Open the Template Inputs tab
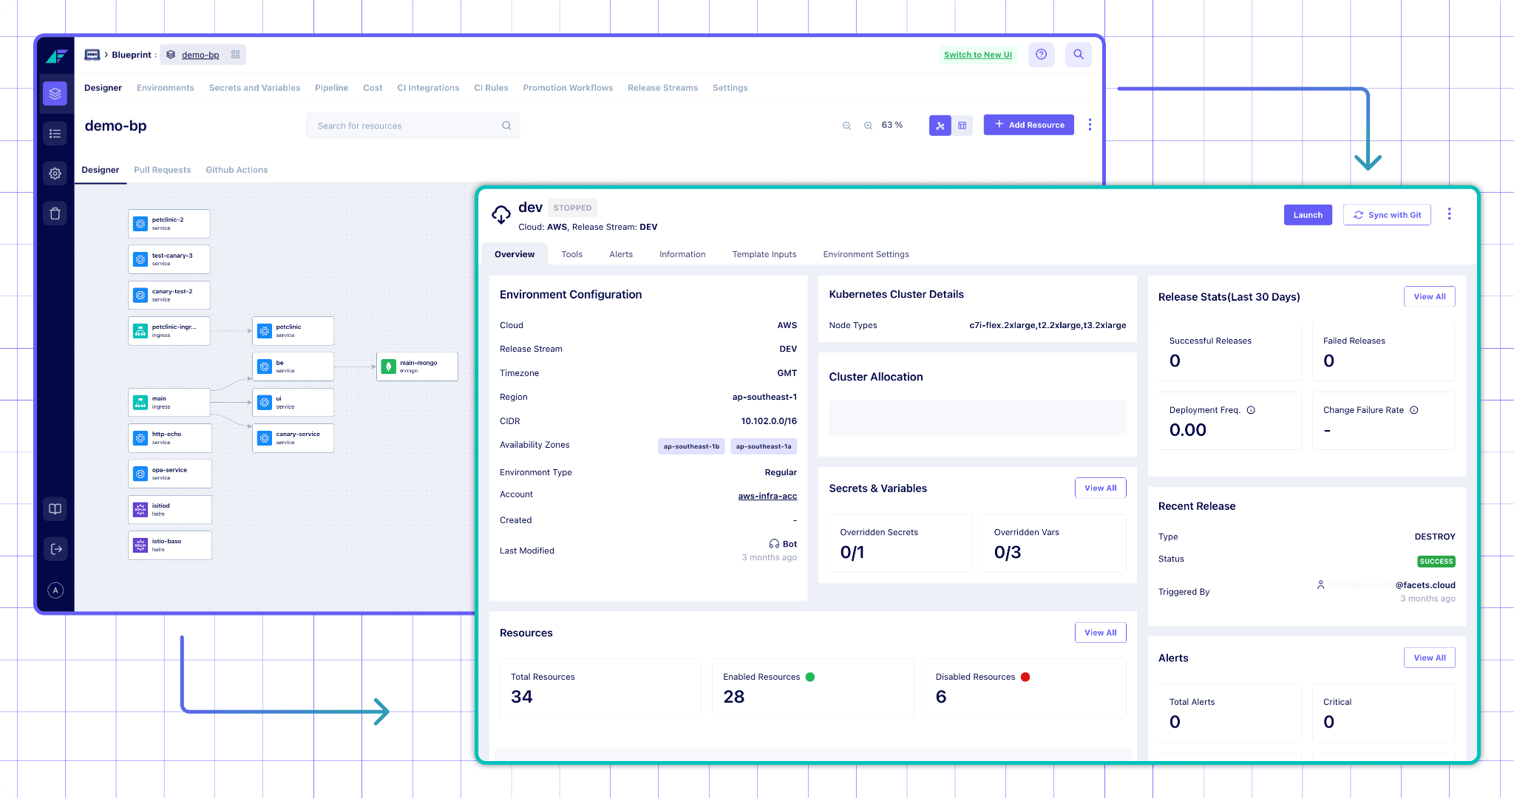The width and height of the screenshot is (1514, 798). click(764, 254)
